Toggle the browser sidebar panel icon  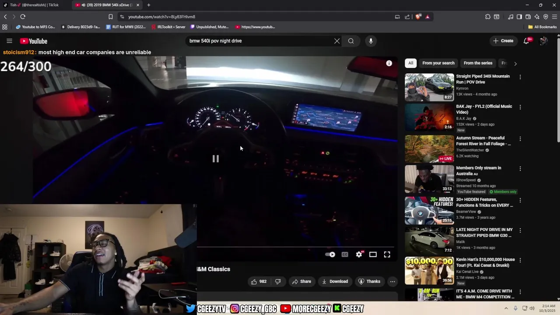pos(519,17)
